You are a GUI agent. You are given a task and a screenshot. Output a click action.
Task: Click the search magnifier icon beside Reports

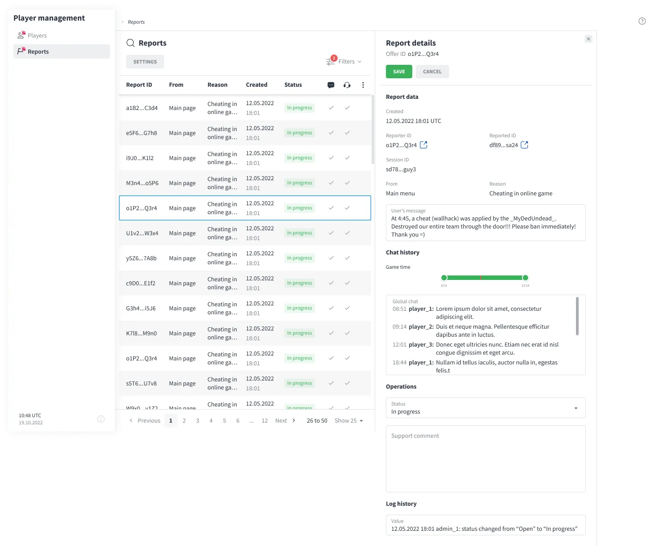pos(131,43)
